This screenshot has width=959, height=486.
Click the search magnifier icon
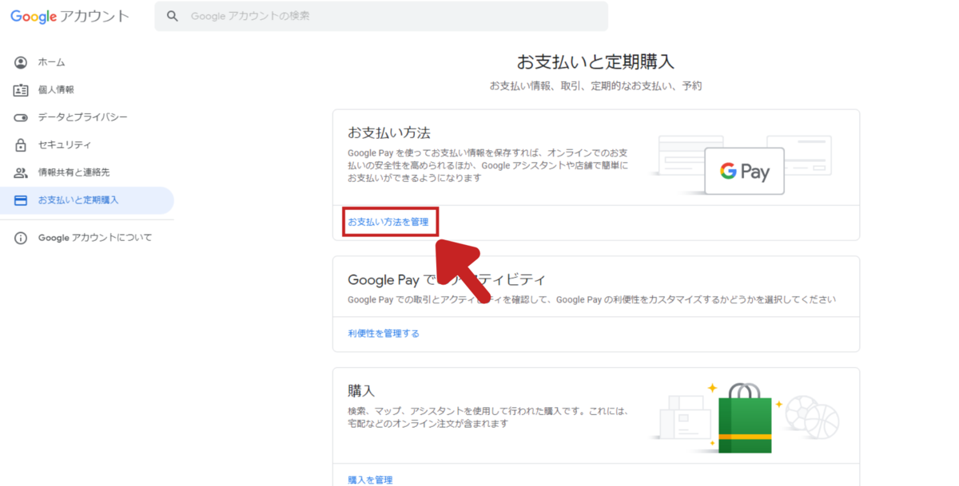click(172, 16)
